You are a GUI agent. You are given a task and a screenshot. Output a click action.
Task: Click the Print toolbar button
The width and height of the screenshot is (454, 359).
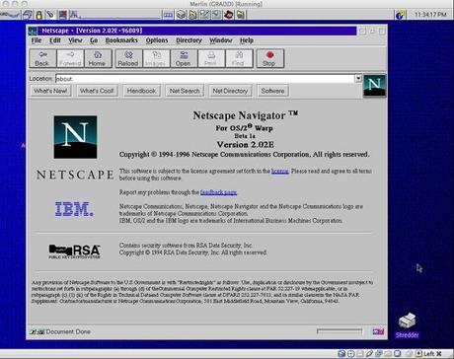(211, 58)
